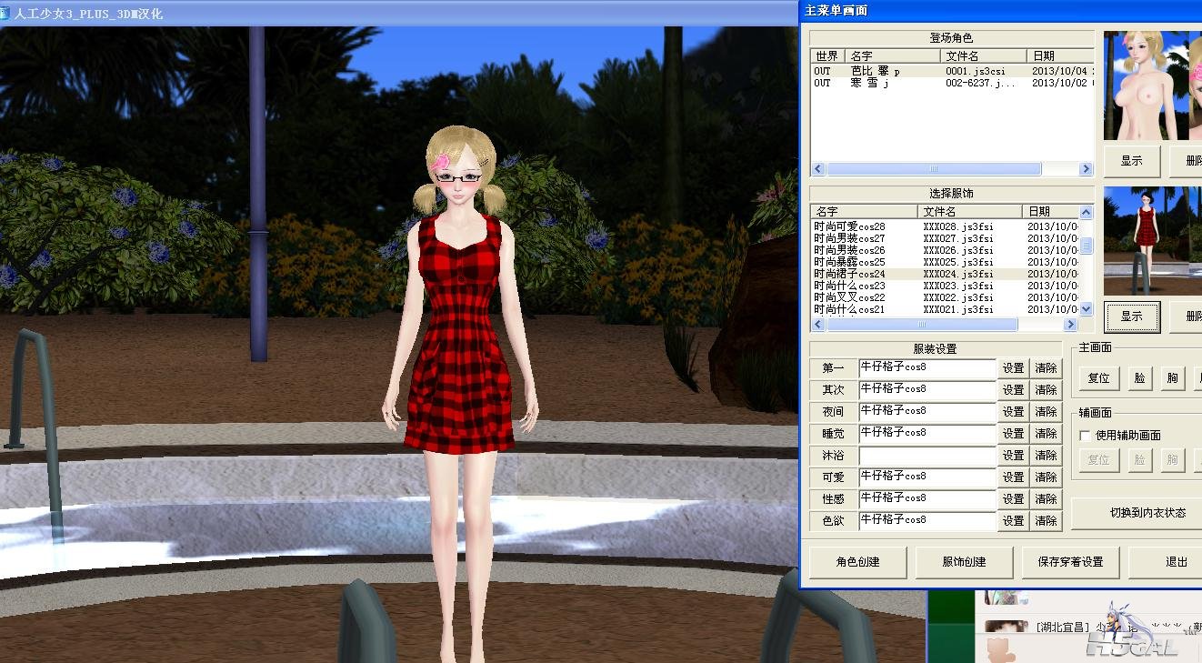Click the right scroll arrow of the costume list
The width and height of the screenshot is (1202, 663).
[1071, 325]
